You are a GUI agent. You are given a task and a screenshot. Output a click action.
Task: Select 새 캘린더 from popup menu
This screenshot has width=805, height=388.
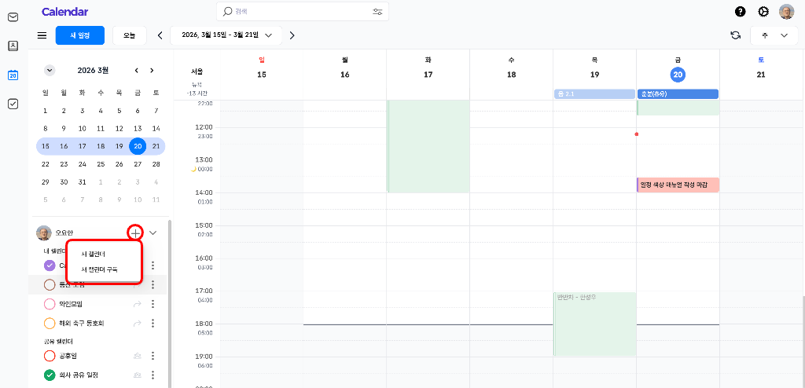coord(94,254)
